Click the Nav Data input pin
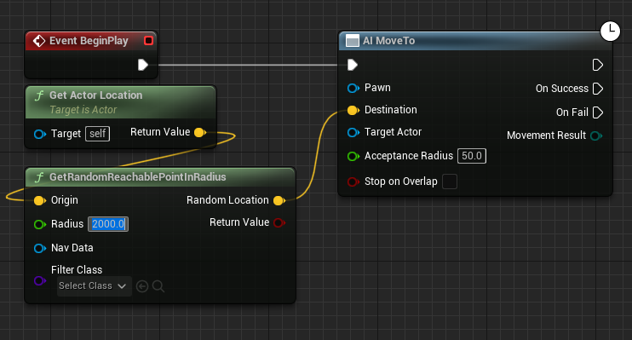 tap(40, 248)
